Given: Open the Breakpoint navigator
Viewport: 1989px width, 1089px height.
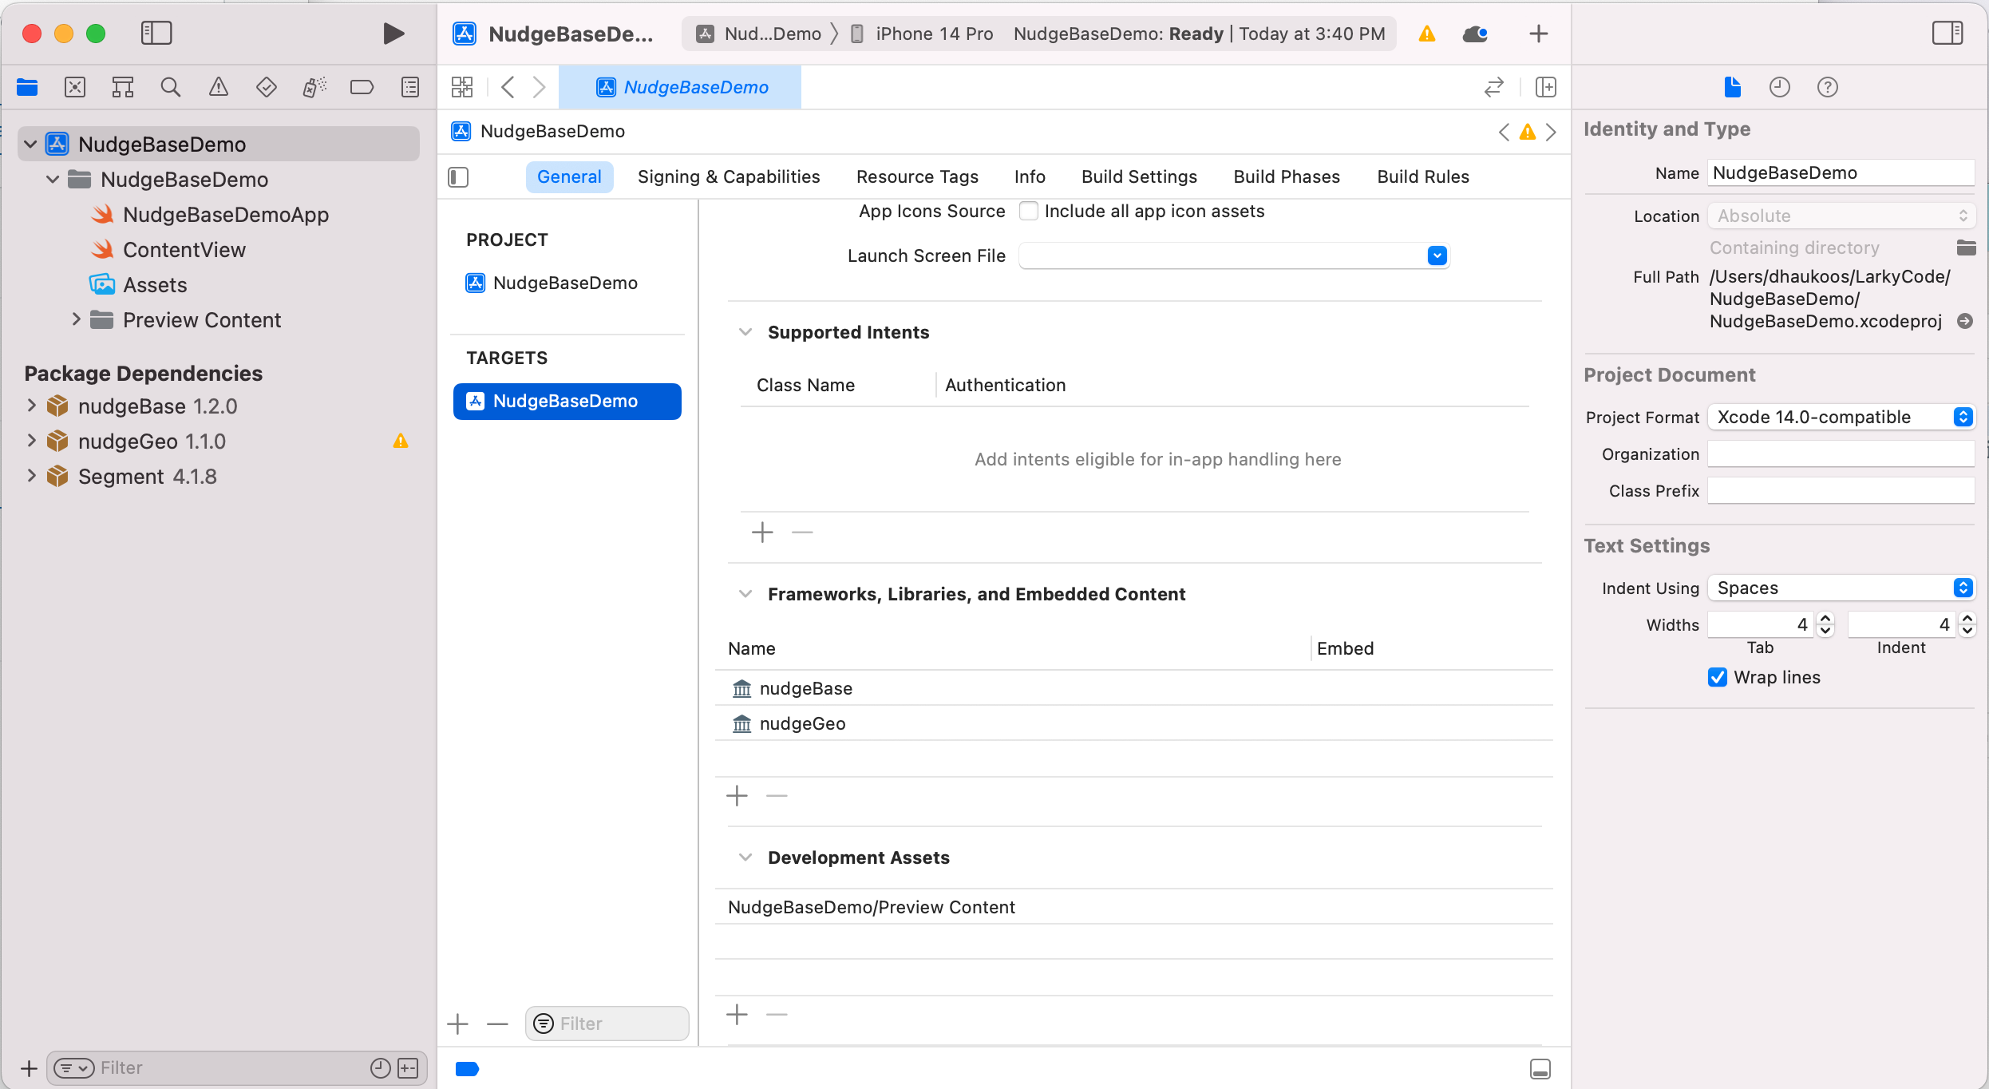Looking at the screenshot, I should coord(362,87).
